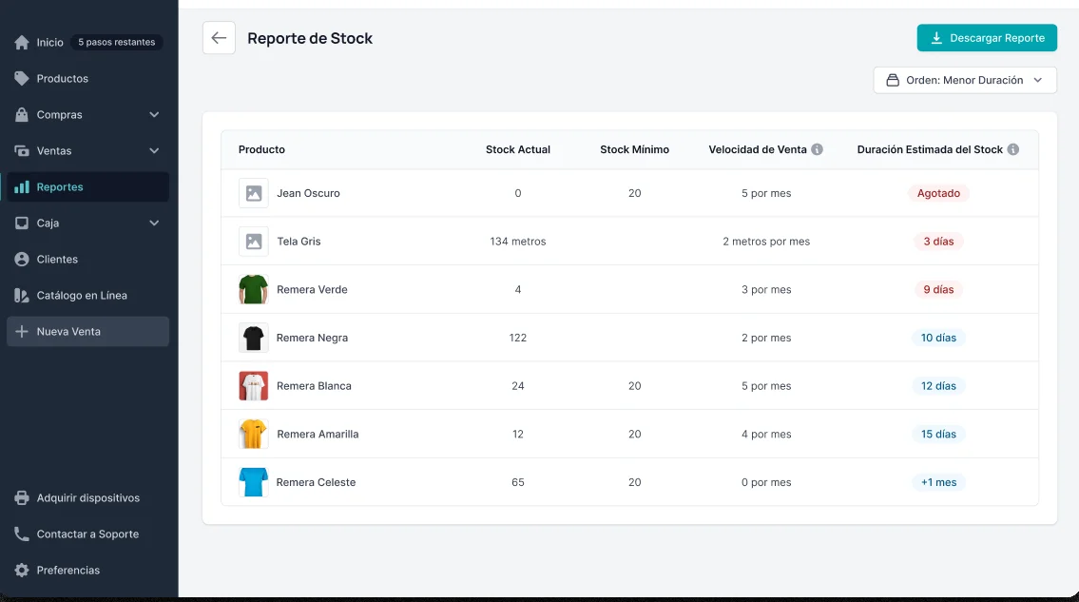Click the 10 días duration badge

point(938,338)
